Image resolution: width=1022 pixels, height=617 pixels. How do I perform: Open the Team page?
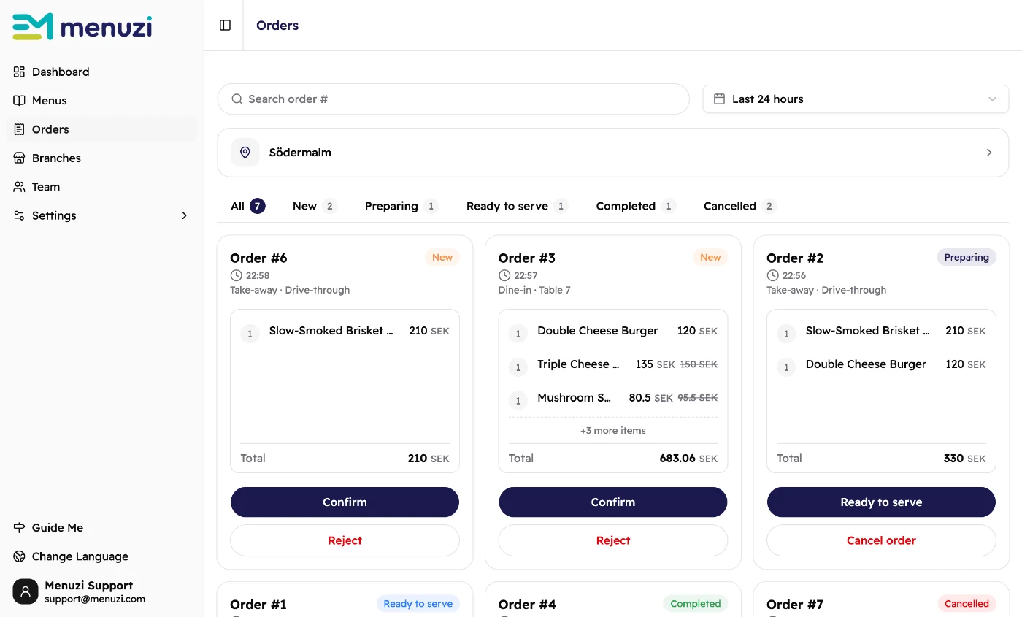[102, 187]
